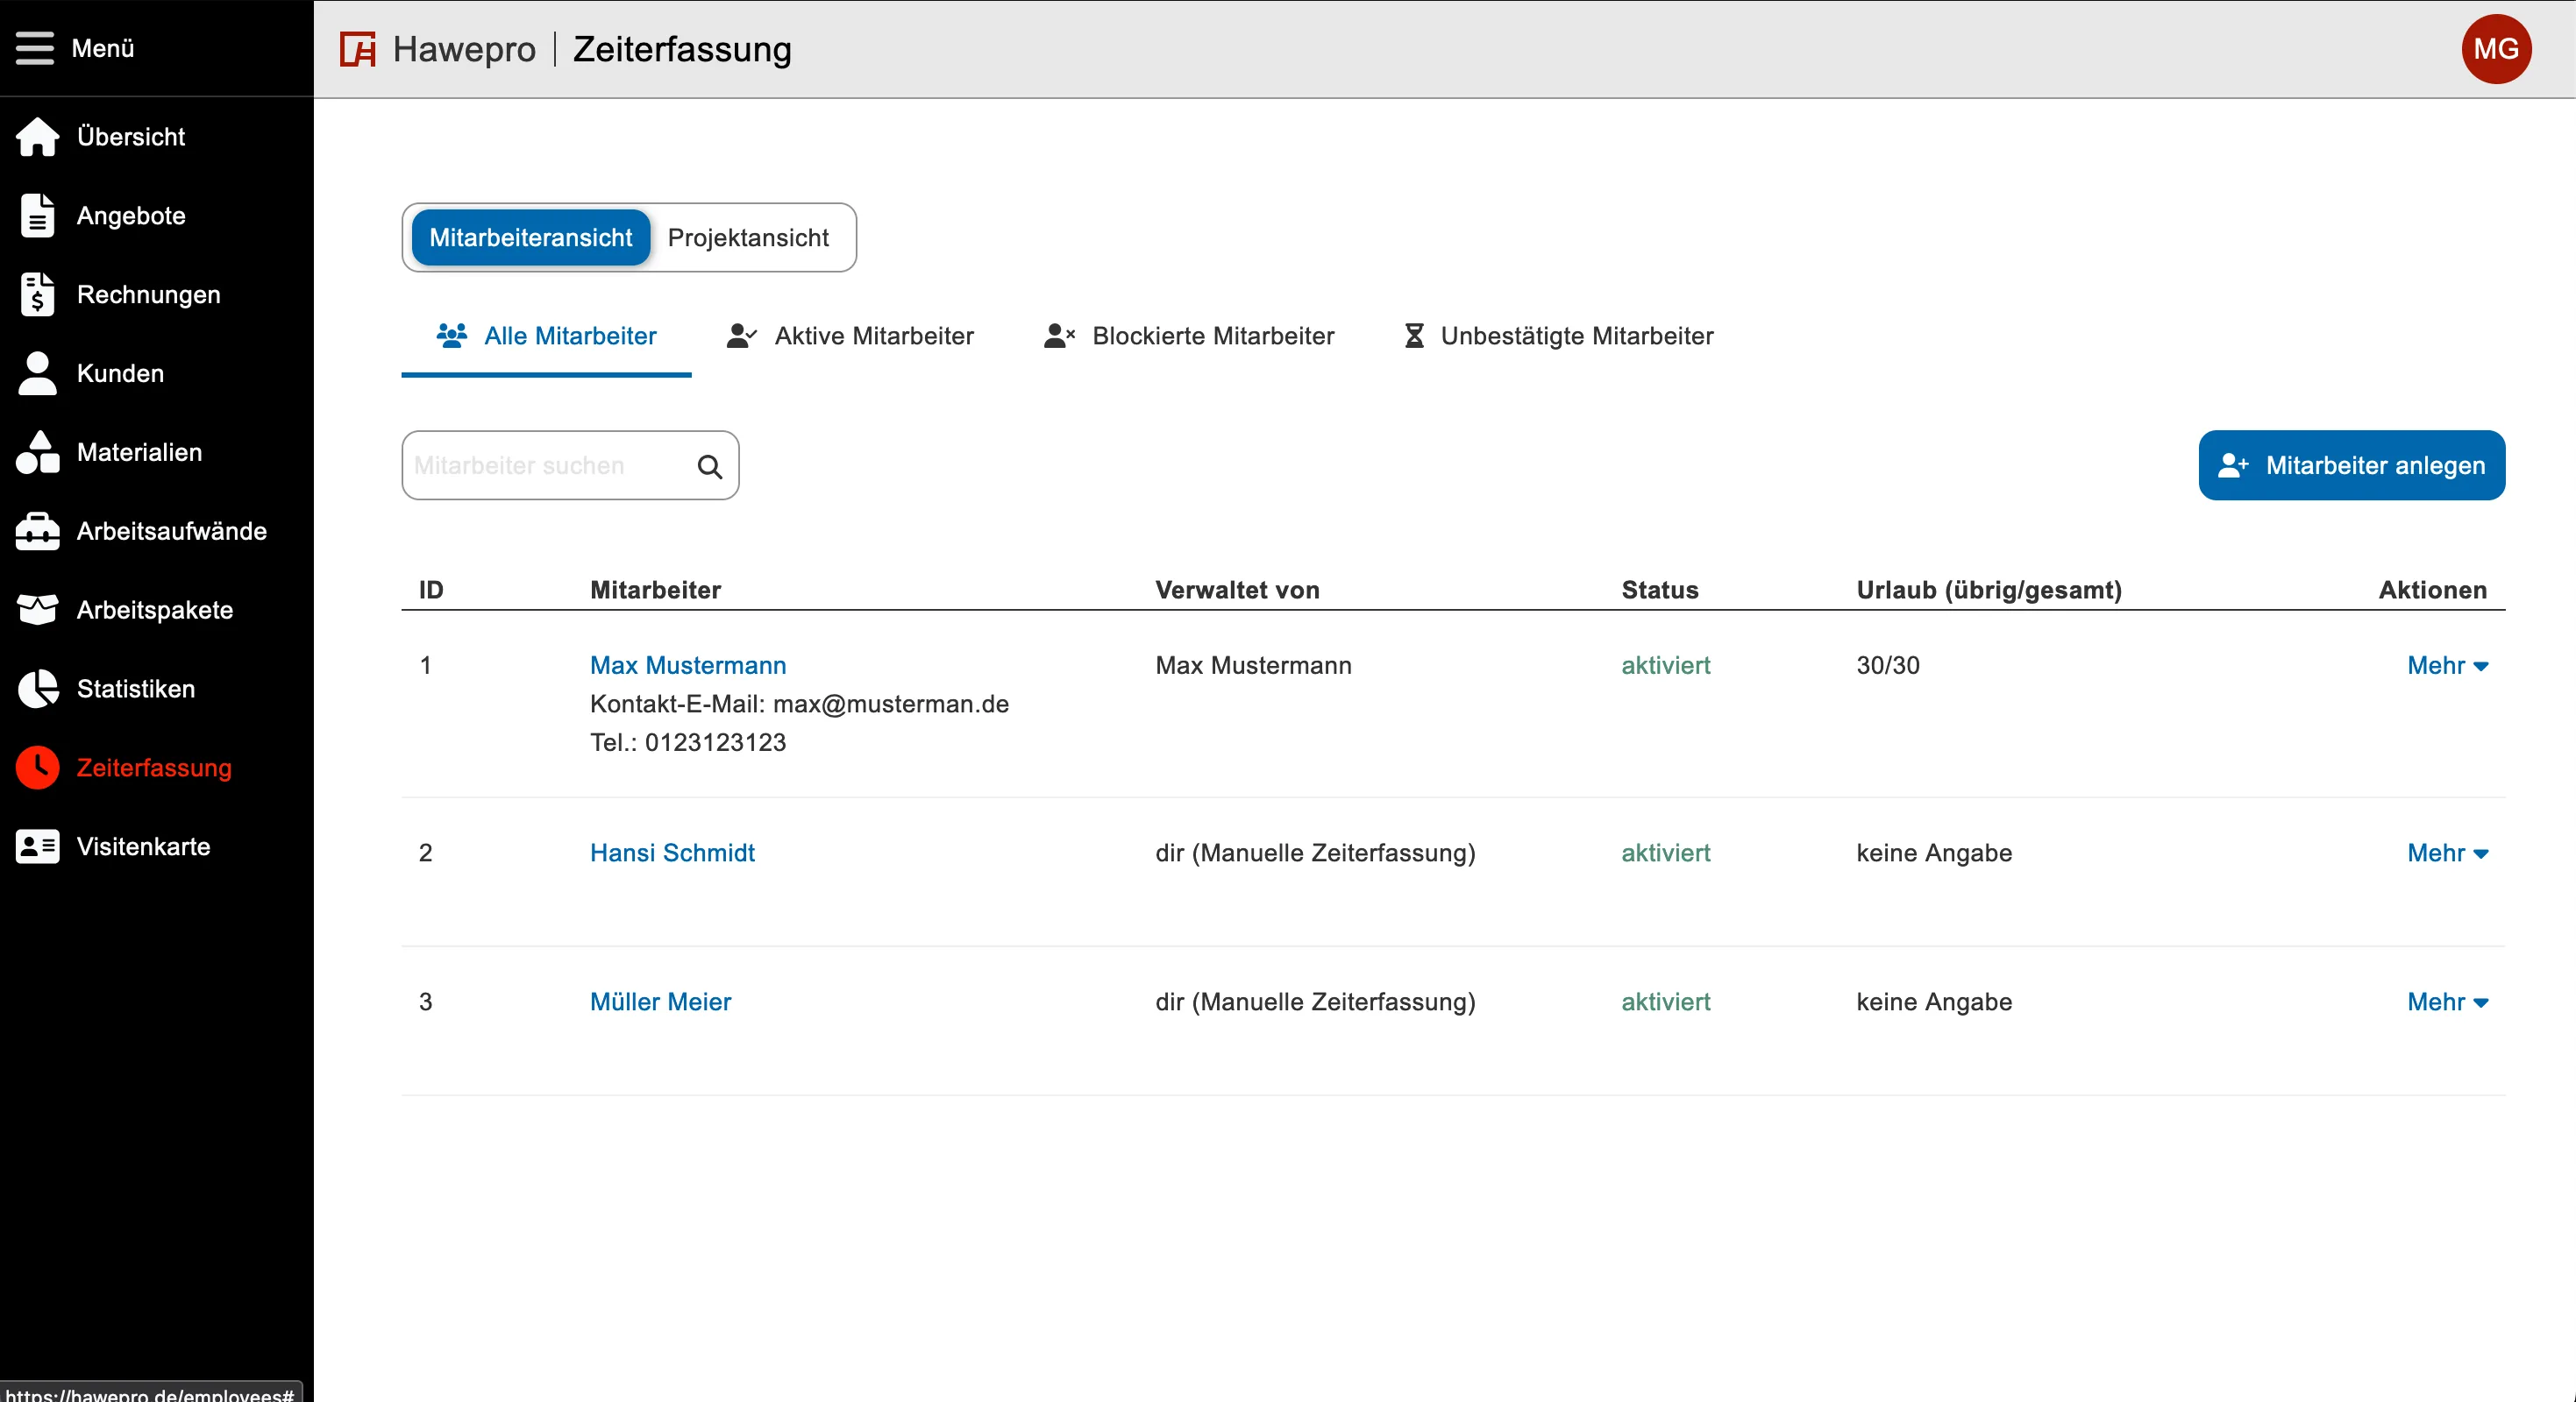Viewport: 2576px width, 1402px height.
Task: Click aktiviert status for Hansi Schmidt
Action: pos(1666,853)
